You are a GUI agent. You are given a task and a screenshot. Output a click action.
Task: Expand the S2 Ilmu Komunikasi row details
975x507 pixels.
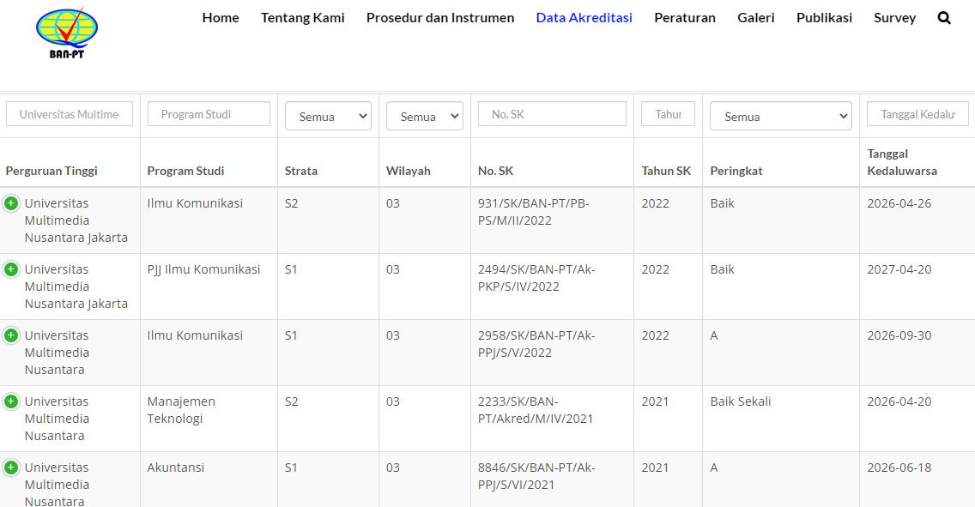(x=11, y=203)
